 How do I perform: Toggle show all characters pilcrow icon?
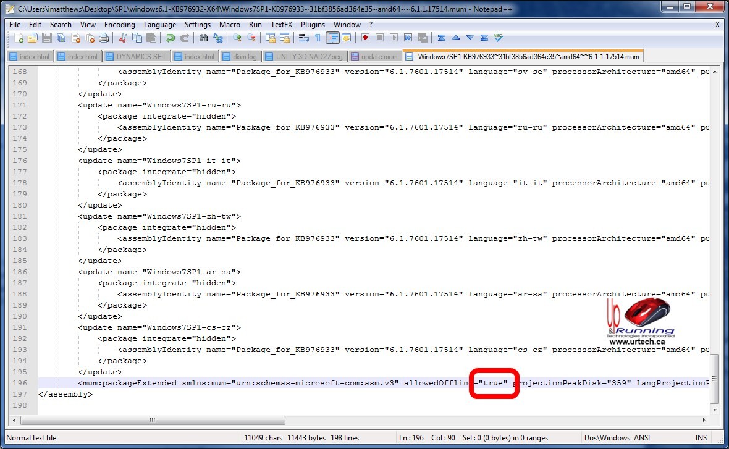click(x=318, y=38)
